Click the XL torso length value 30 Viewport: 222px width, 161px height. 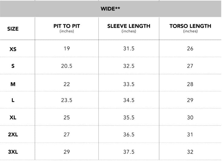190,118
